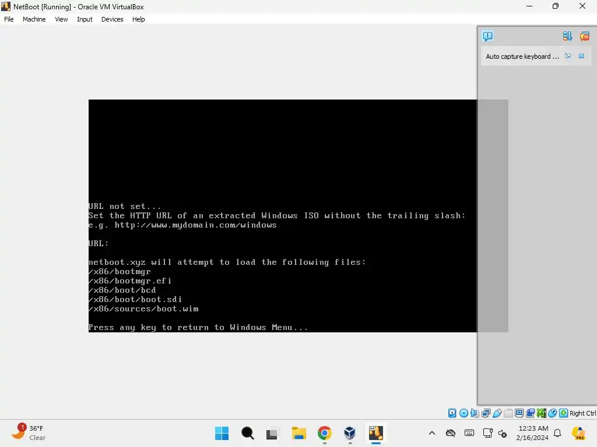Click the '/x86/bootmgr.efi' line in console
The height and width of the screenshot is (447, 597).
click(130, 281)
